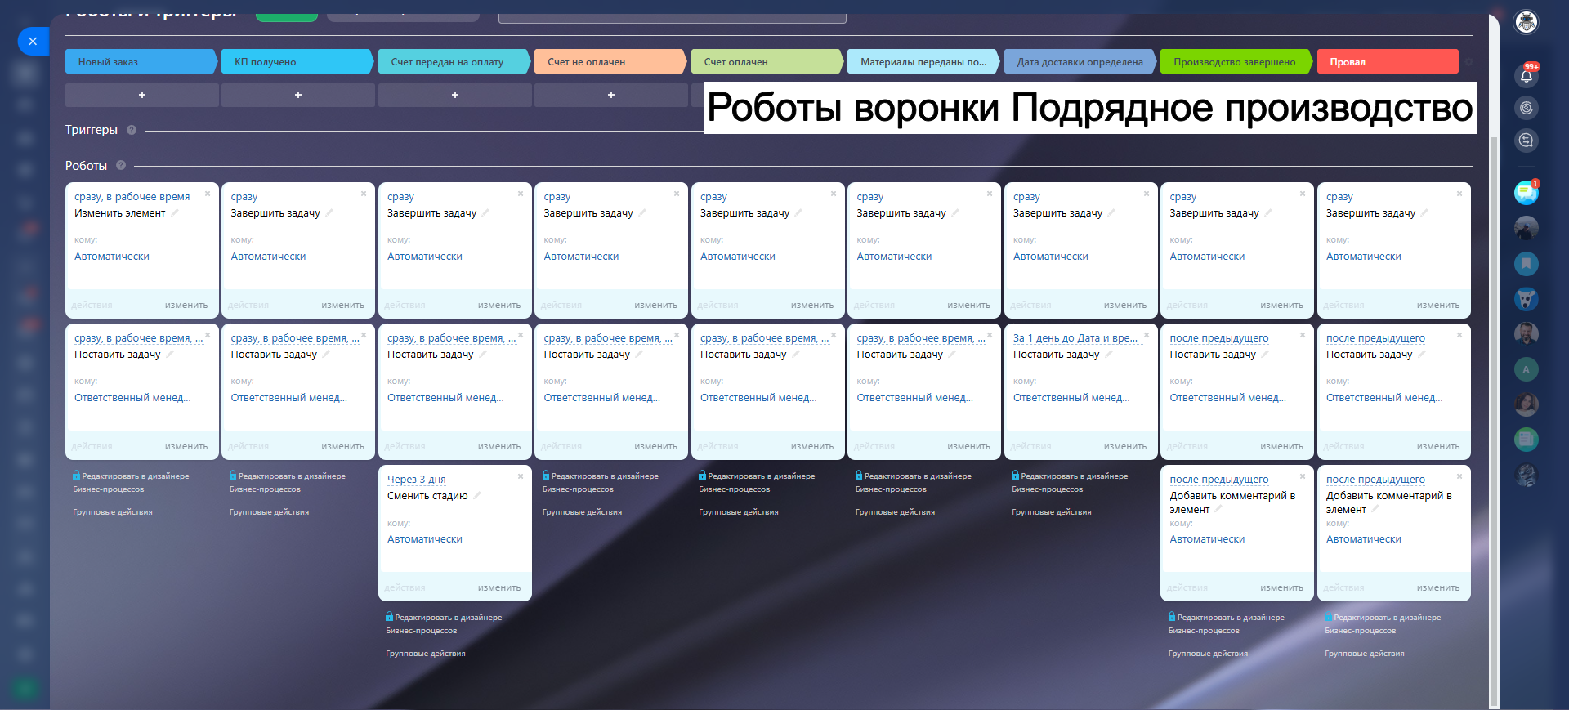
Task: Click help question mark next to Триггеры
Action: tap(132, 130)
